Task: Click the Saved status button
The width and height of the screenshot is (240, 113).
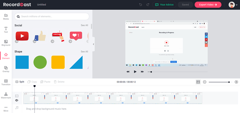Action: click(185, 5)
